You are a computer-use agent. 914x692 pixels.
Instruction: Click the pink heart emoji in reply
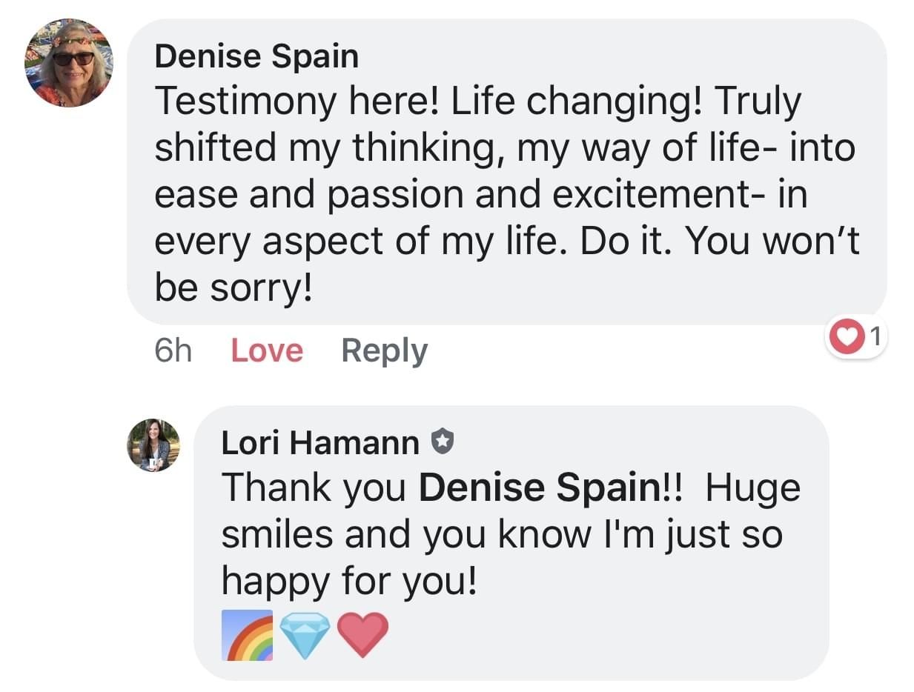362,635
